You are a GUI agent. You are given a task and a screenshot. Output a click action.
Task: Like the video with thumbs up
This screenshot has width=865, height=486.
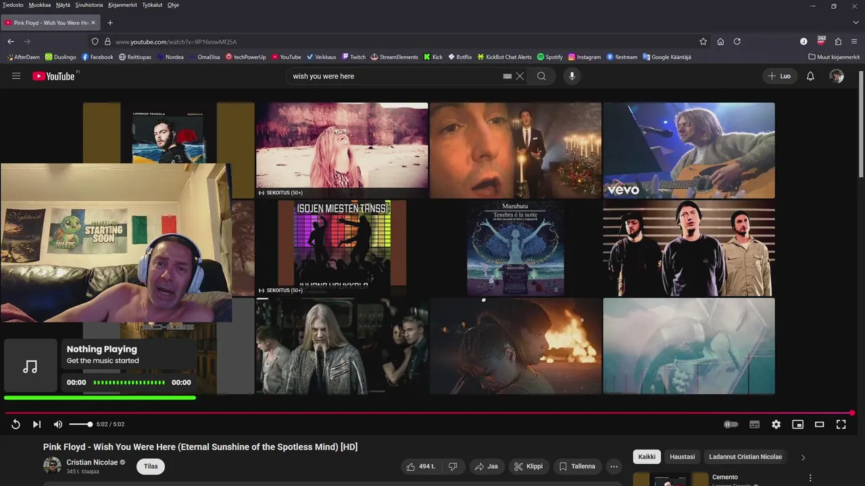[421, 466]
